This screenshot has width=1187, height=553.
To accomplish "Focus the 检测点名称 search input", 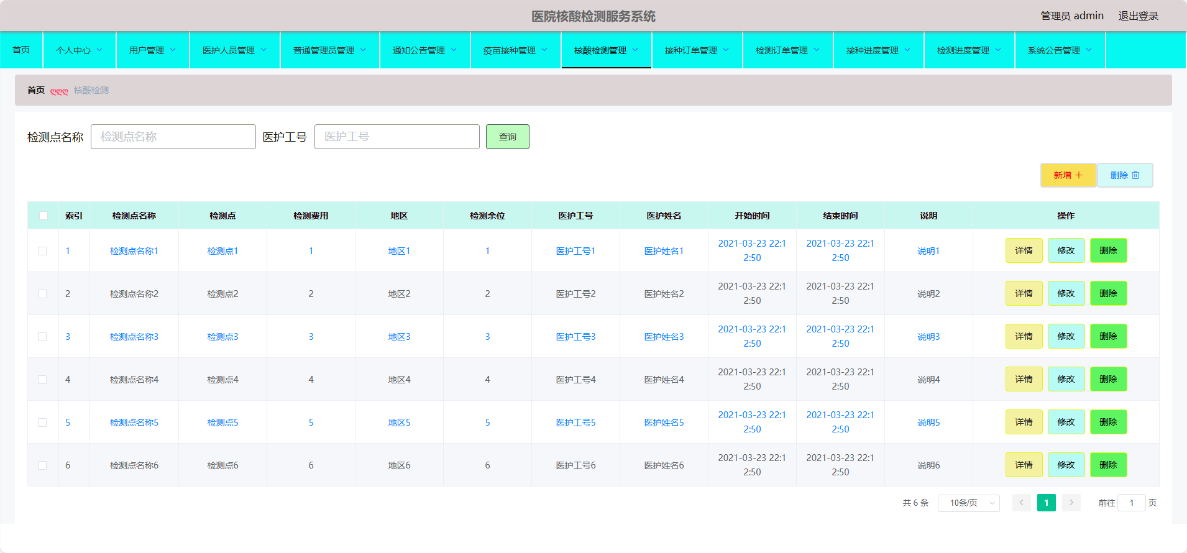I will point(173,137).
